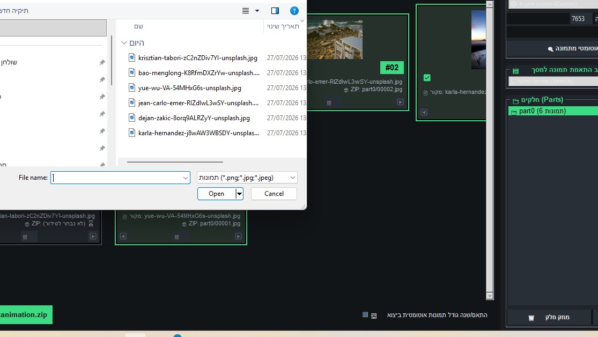Uncheck the green checkbox on the karla-hernandez card

point(427,78)
